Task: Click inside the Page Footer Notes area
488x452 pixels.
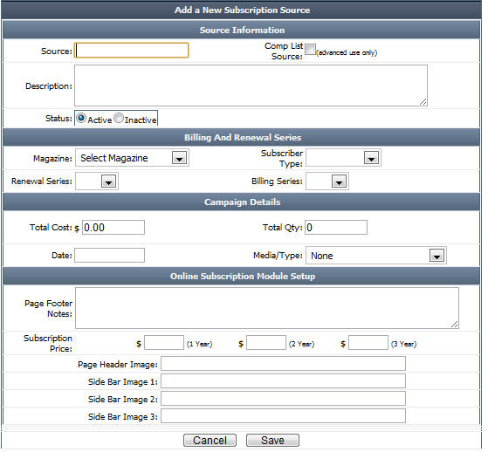Action: [267, 308]
